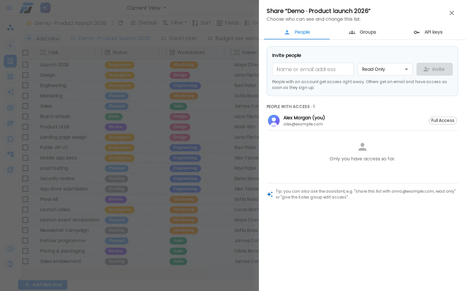Click the library icon in sidebar
The width and height of the screenshot is (466, 291).
[x=10, y=169]
